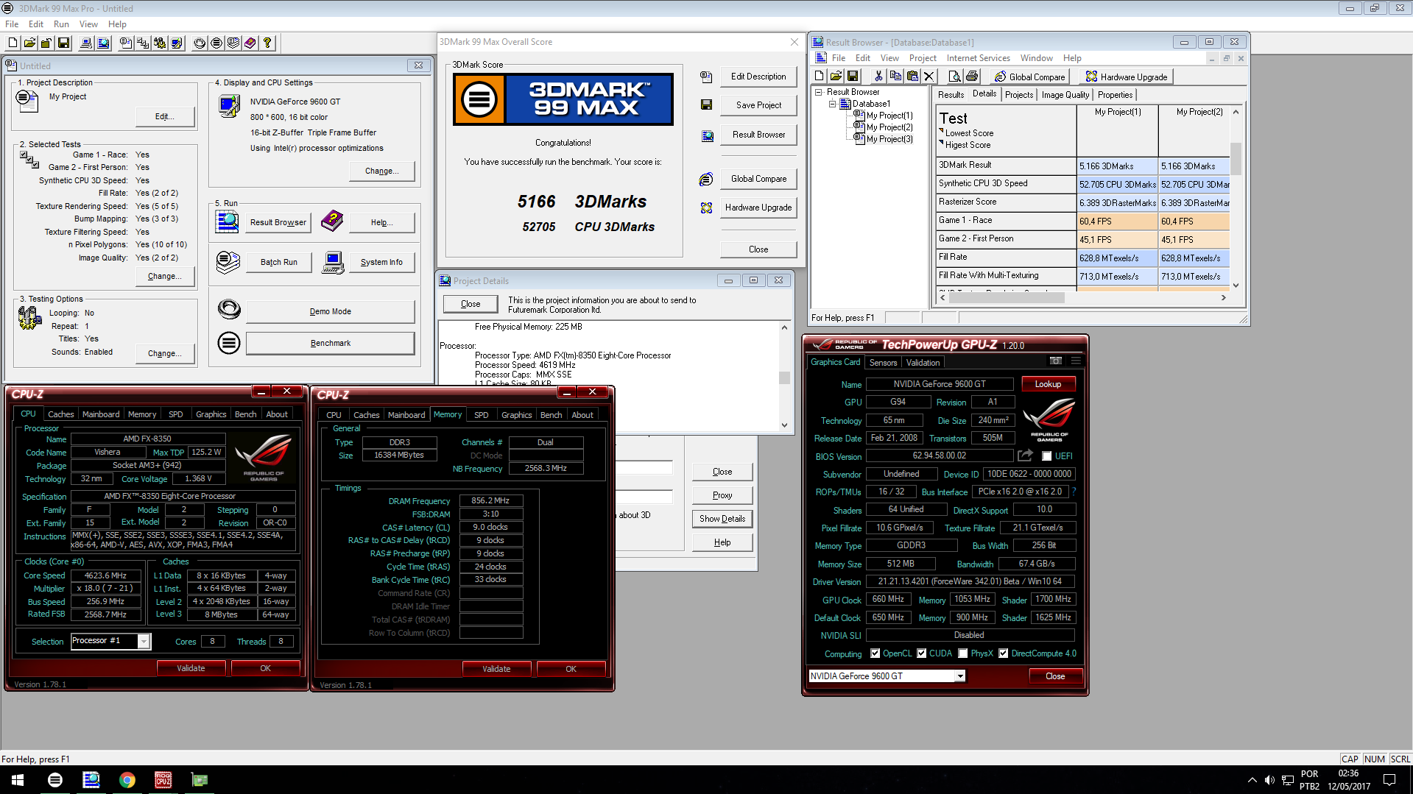The width and height of the screenshot is (1413, 794).
Task: Click the Open project folder icon in 3DMark toolbar
Action: click(x=30, y=43)
